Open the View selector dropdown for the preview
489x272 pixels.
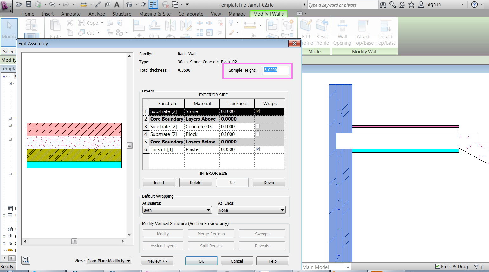(109, 261)
